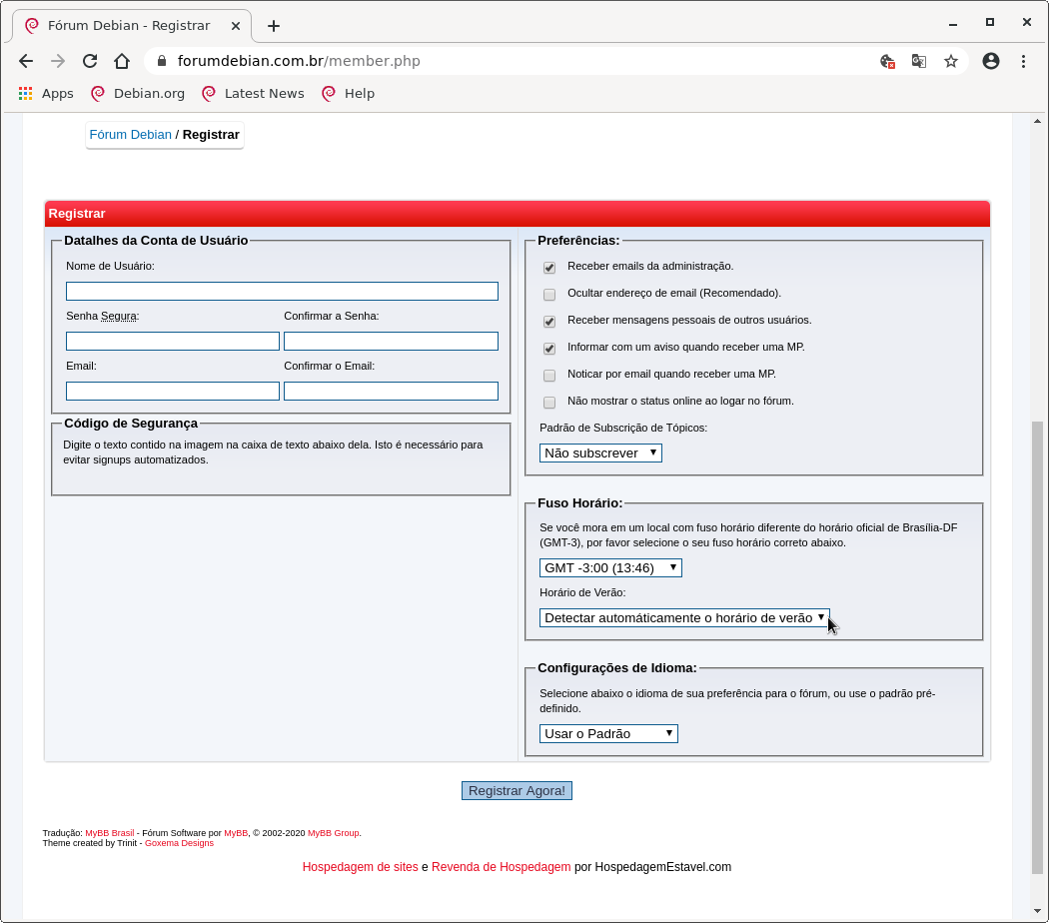Open the Latest News bookmark
Image resolution: width=1049 pixels, height=923 pixels.
coord(253,94)
